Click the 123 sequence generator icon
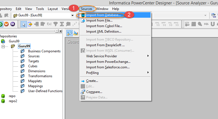 pyautogui.click(x=75, y=24)
